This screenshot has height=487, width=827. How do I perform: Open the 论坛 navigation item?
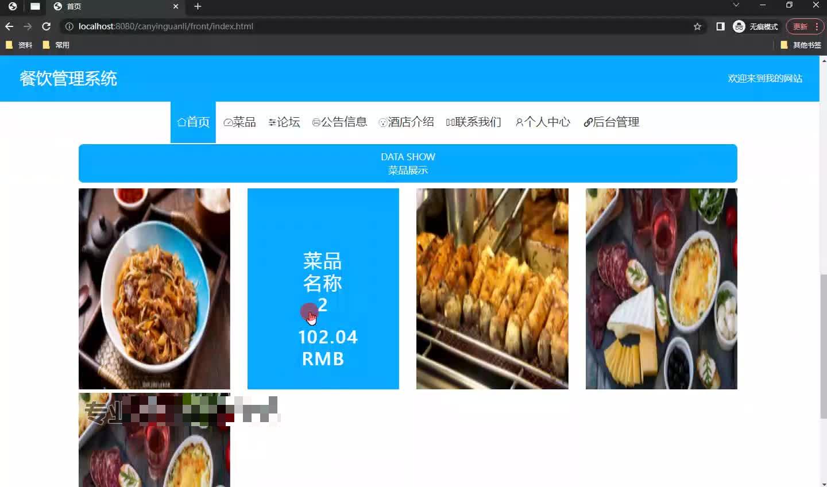(x=284, y=122)
